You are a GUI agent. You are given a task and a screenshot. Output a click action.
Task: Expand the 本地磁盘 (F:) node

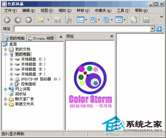11,74
